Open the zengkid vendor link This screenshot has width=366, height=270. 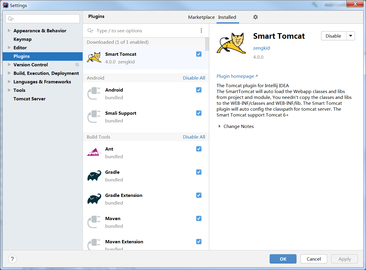click(x=261, y=48)
